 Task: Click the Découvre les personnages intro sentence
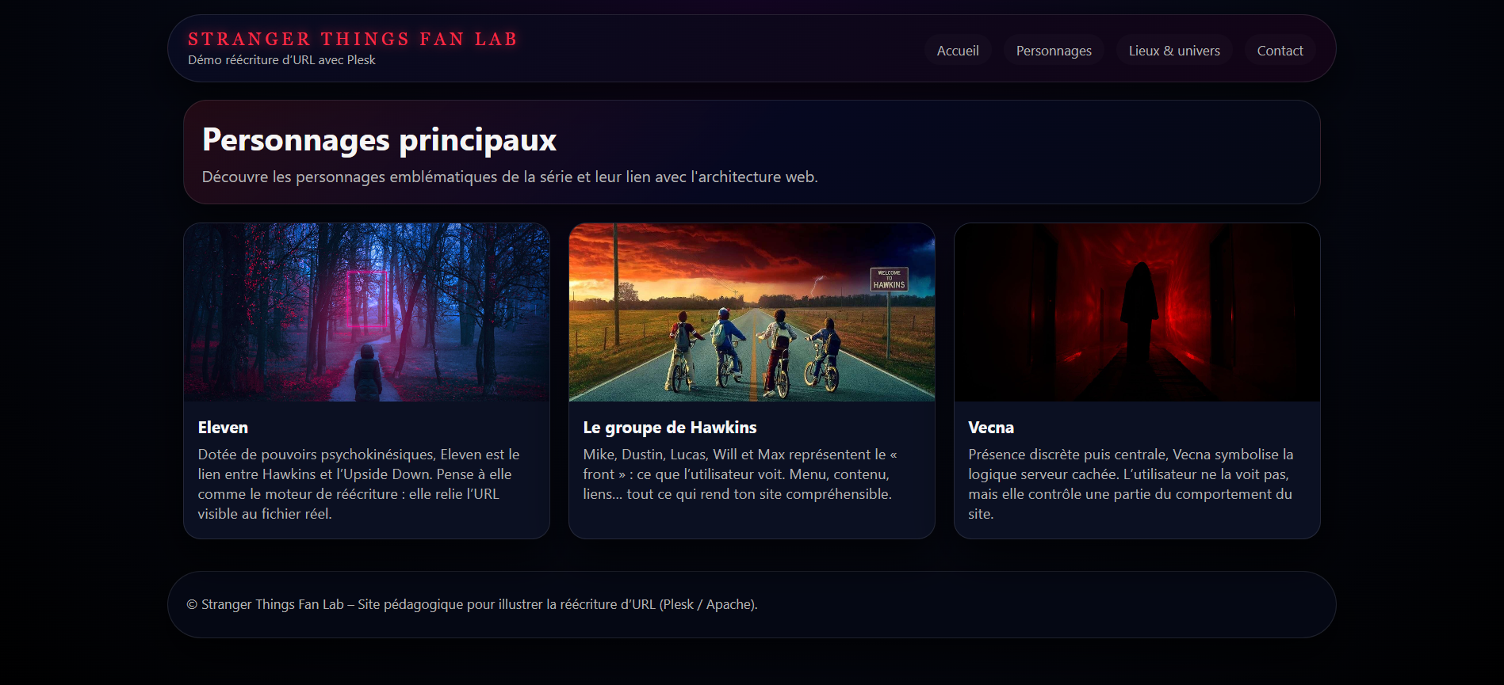(x=510, y=177)
